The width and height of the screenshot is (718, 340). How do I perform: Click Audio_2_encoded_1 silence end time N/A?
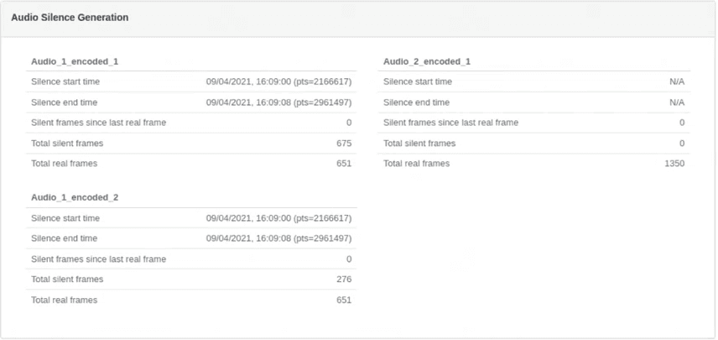pos(677,102)
